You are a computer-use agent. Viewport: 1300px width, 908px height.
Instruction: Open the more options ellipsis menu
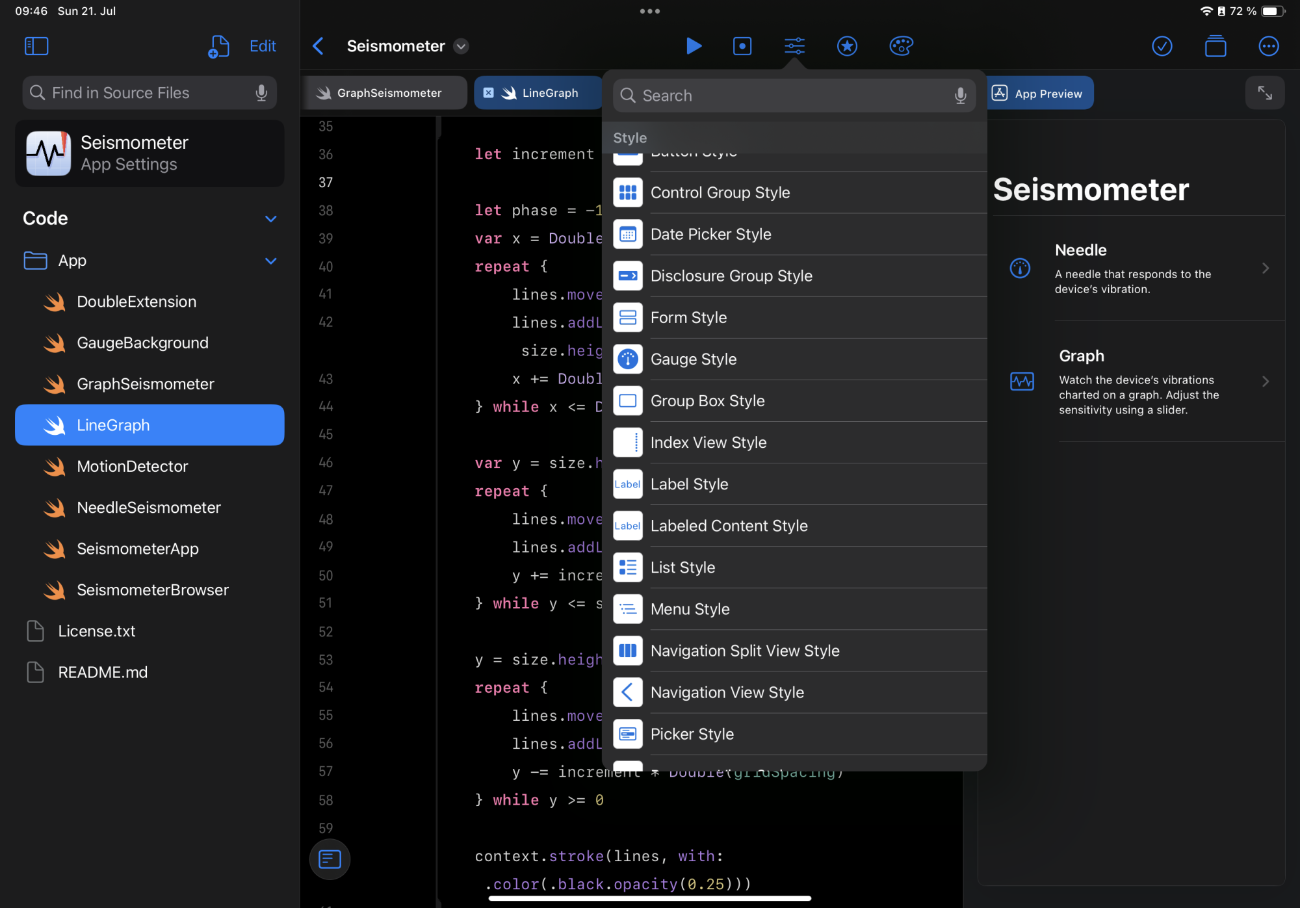pyautogui.click(x=1268, y=46)
